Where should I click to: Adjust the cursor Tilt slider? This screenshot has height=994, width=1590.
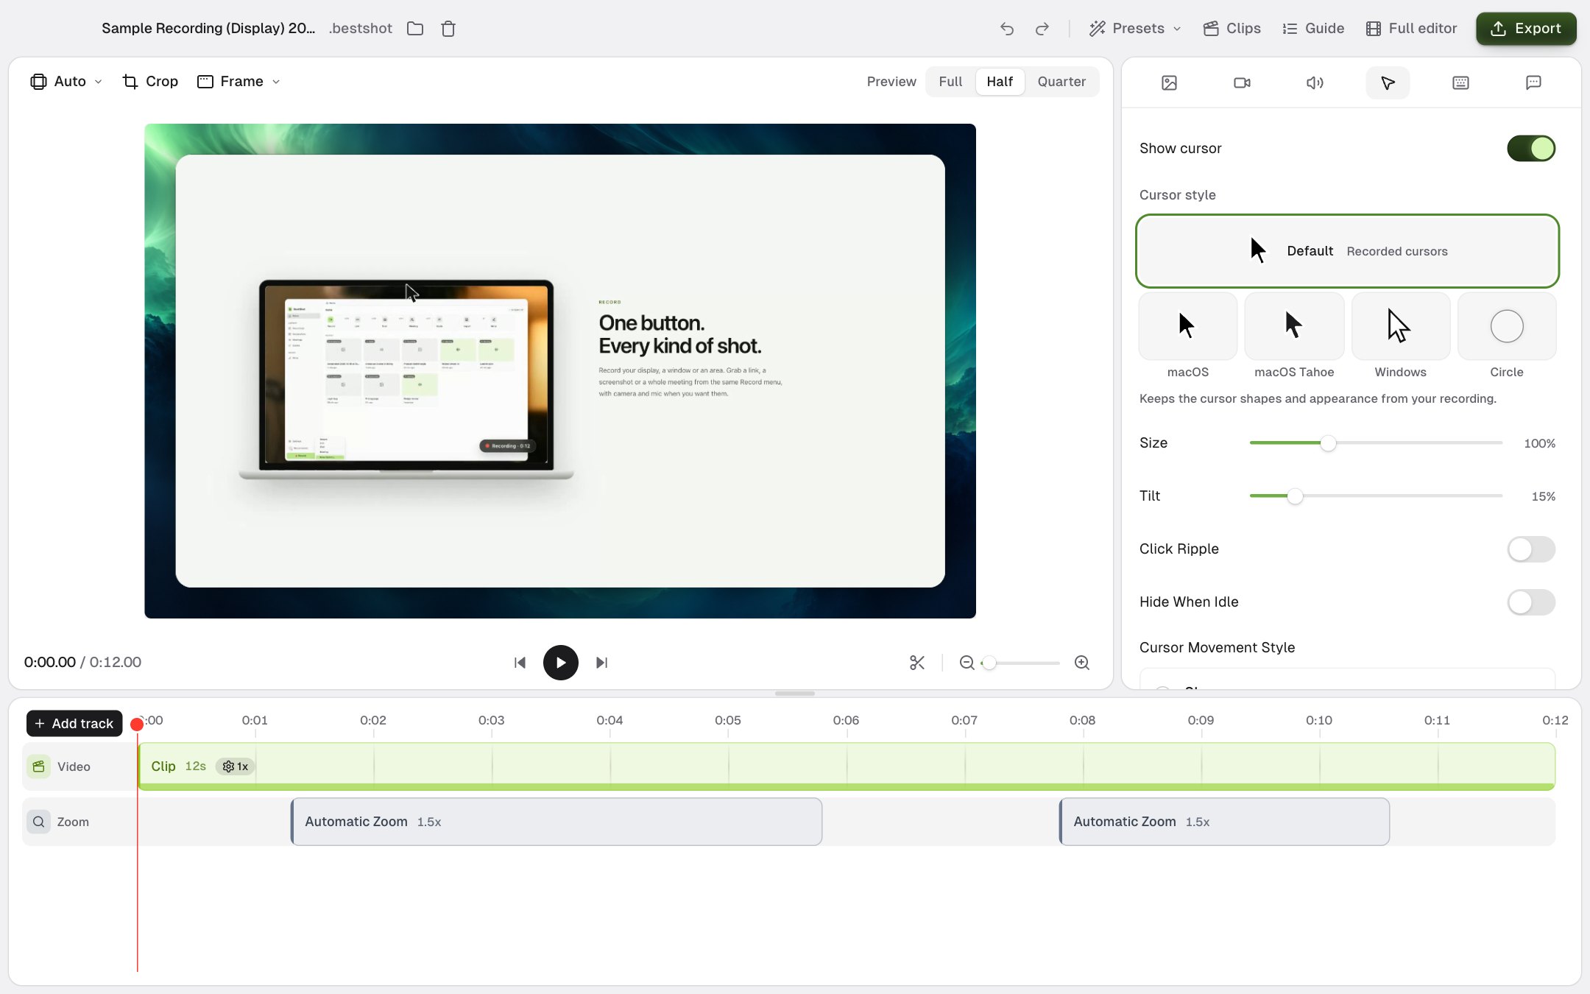tap(1376, 496)
